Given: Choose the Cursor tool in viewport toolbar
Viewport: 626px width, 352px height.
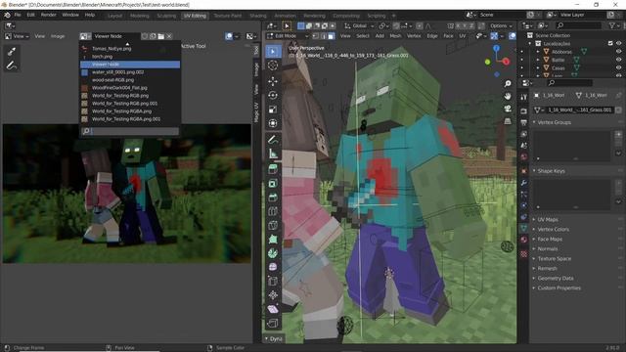Looking at the screenshot, I should (x=273, y=66).
